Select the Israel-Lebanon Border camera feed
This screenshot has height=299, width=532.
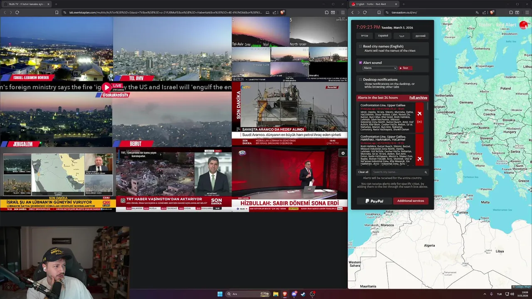click(x=56, y=49)
